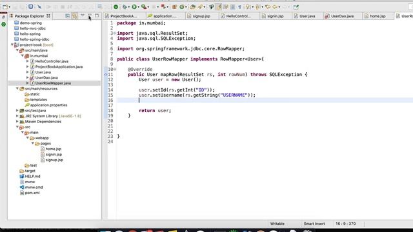Collapse the webapp folder
The width and height of the screenshot is (413, 232).
27,138
